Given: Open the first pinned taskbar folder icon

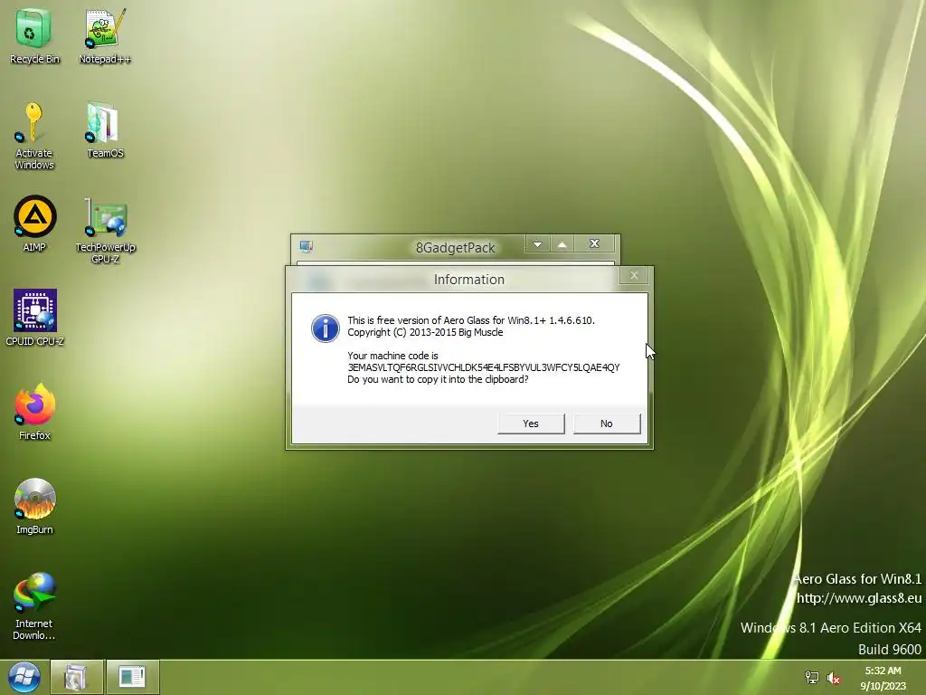Looking at the screenshot, I should [77, 677].
